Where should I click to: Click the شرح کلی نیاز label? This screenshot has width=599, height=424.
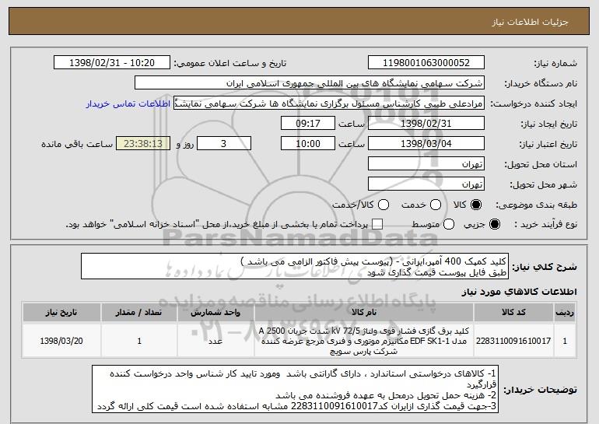coord(545,266)
